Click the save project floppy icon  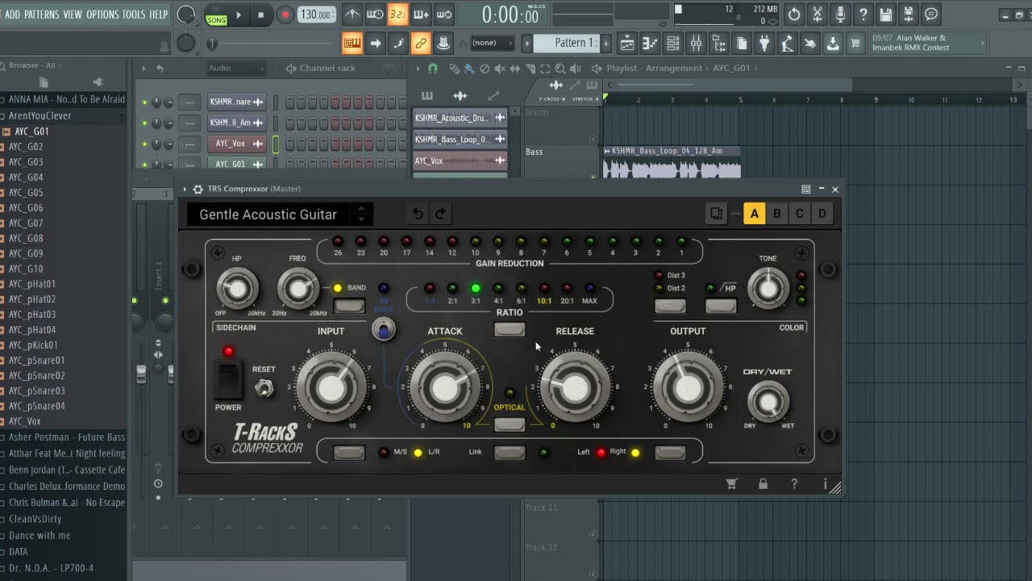tap(886, 15)
